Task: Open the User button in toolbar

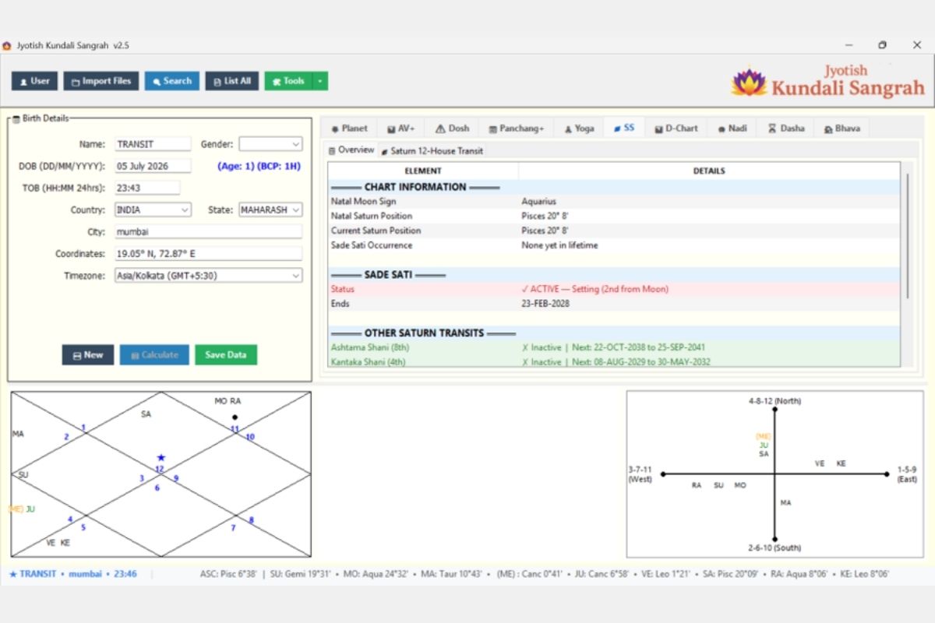Action: [34, 81]
